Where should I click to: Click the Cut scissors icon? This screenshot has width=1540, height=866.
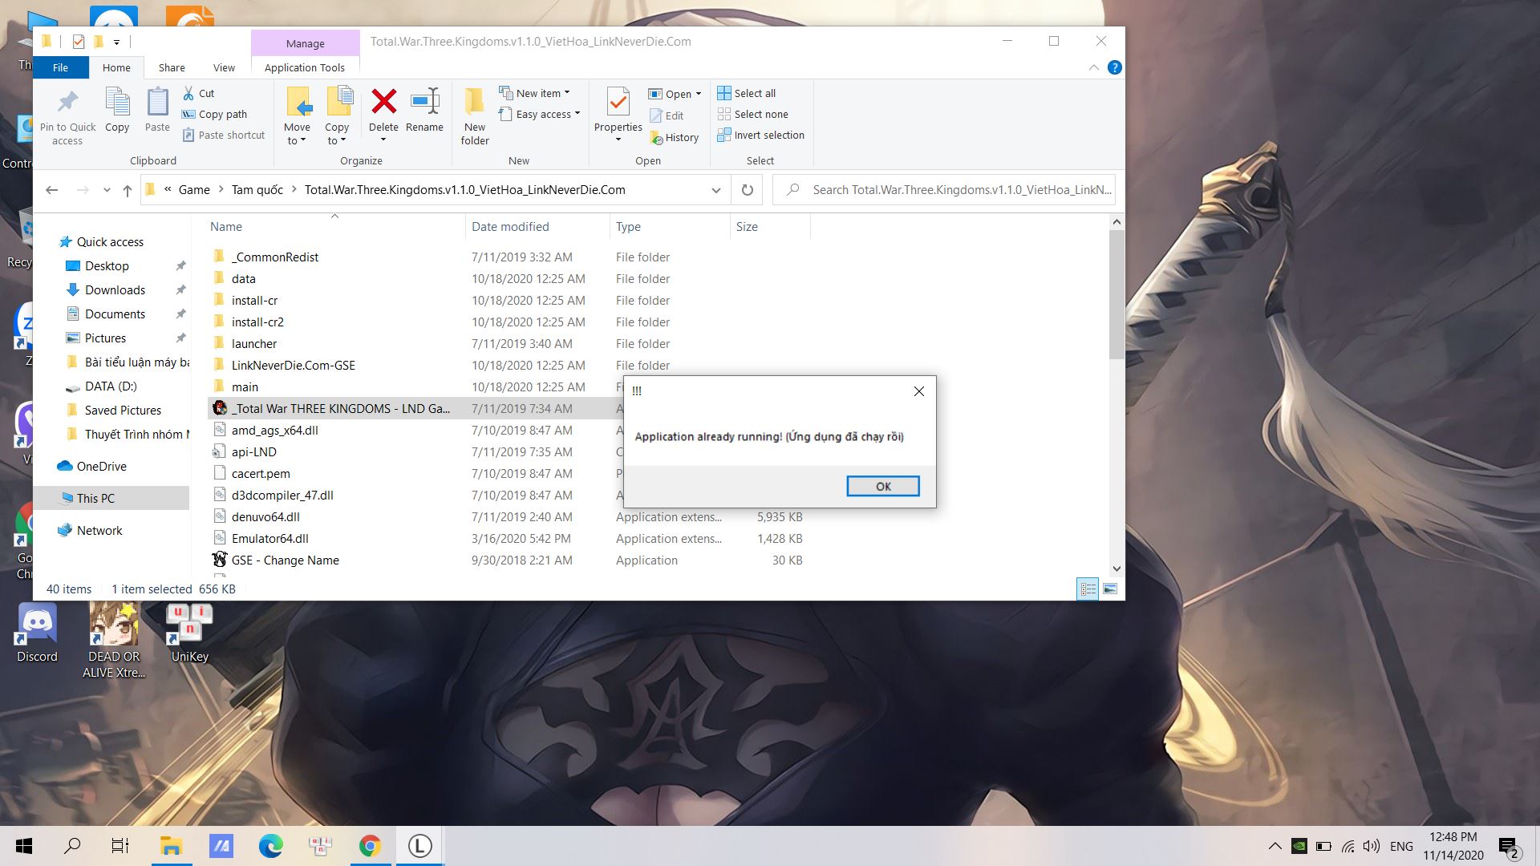tap(188, 93)
